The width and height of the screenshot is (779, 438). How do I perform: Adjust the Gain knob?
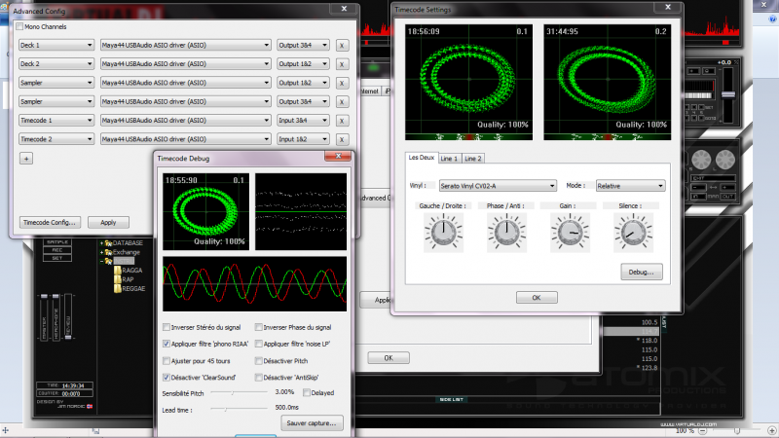[x=568, y=232]
